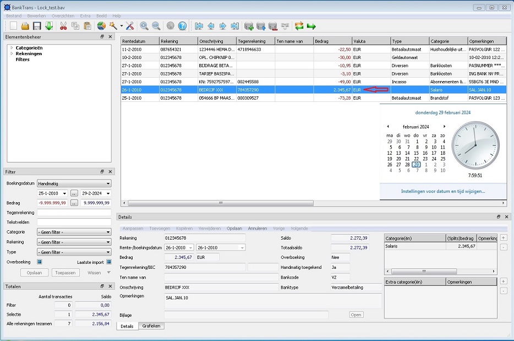Open the Boekingsdatum Handmatig dropdown
The width and height of the screenshot is (514, 341).
pos(74,183)
